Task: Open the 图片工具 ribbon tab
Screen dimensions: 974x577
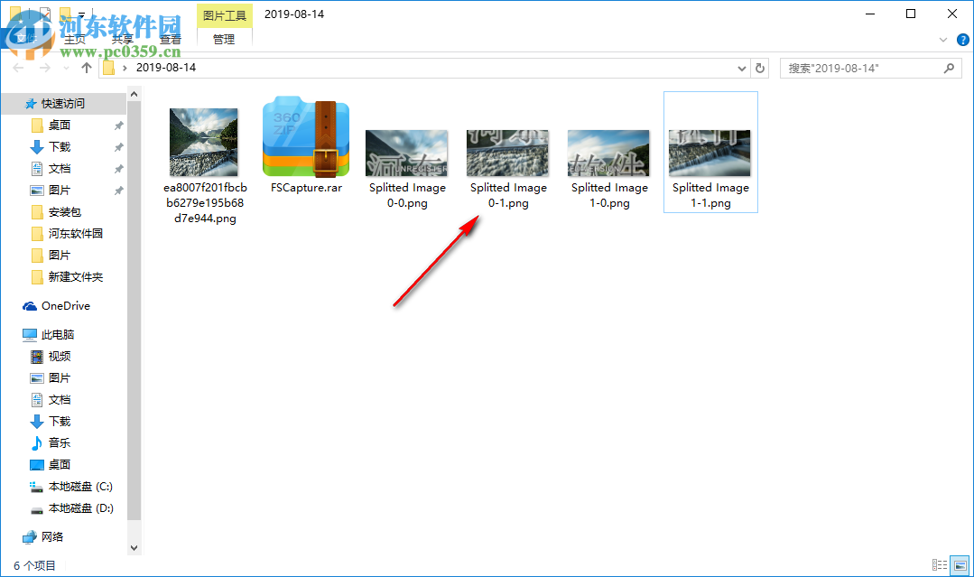Action: (x=224, y=15)
